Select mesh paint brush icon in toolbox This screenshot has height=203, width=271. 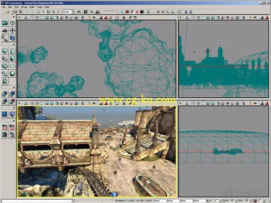pos(5,38)
